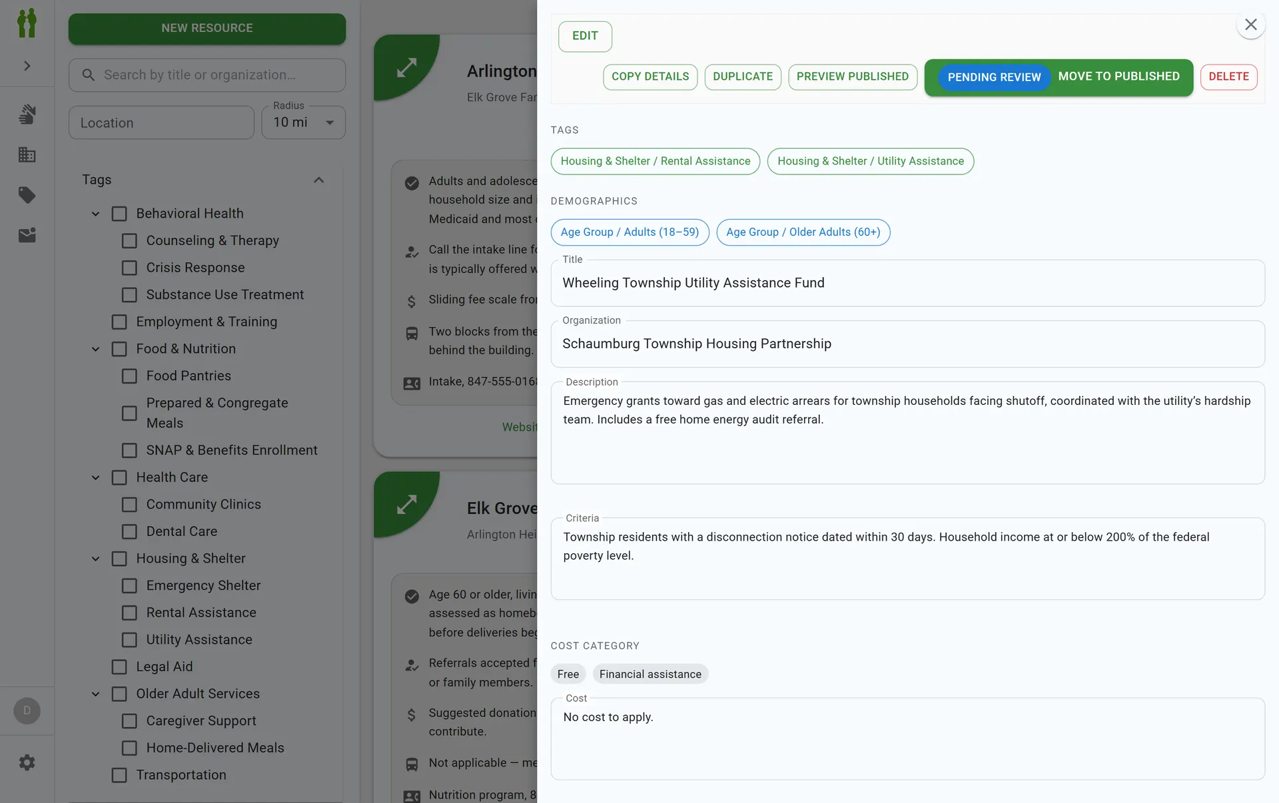Open the user avatar labeled D
This screenshot has height=803, width=1279.
click(27, 710)
